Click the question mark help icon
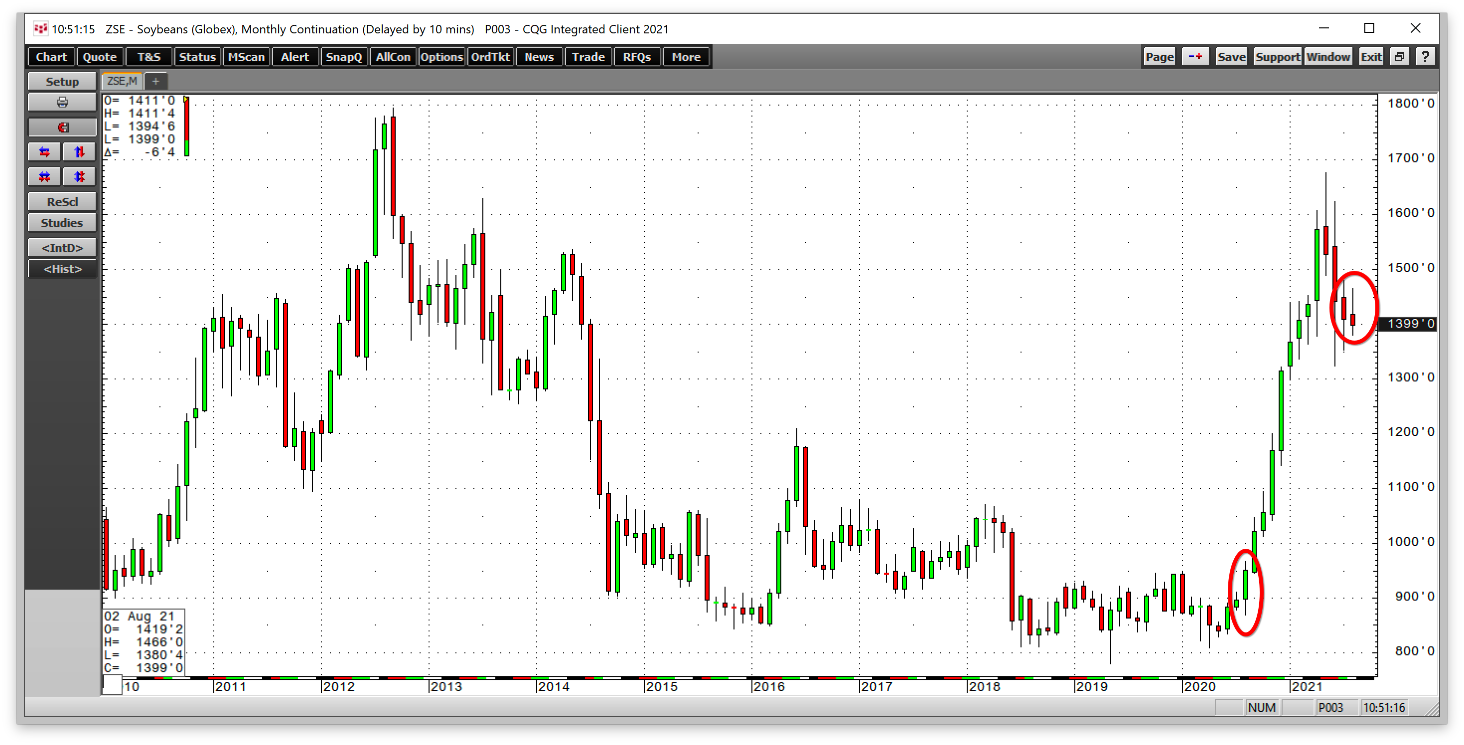Screen dimensions: 1464x745 1425,56
